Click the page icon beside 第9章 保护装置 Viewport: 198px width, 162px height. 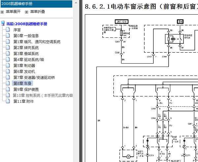tap(8, 89)
